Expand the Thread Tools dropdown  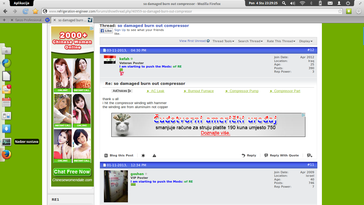tap(223, 41)
